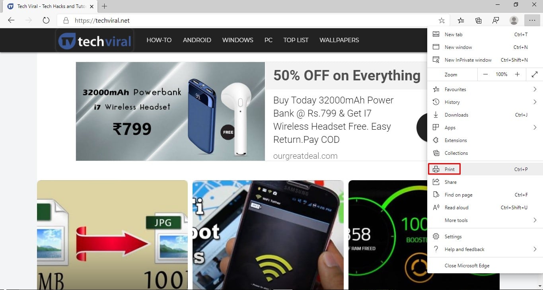Image resolution: width=543 pixels, height=290 pixels.
Task: Click the ANDROID navigation link
Action: (197, 40)
